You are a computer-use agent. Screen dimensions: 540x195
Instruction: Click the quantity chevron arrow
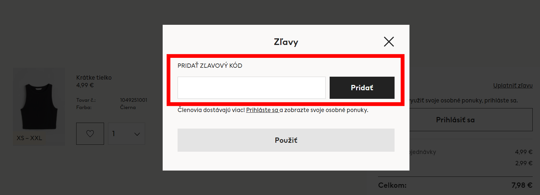[137, 134]
